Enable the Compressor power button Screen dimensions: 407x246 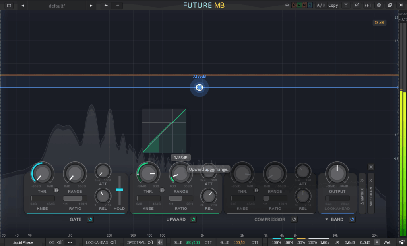click(294, 219)
